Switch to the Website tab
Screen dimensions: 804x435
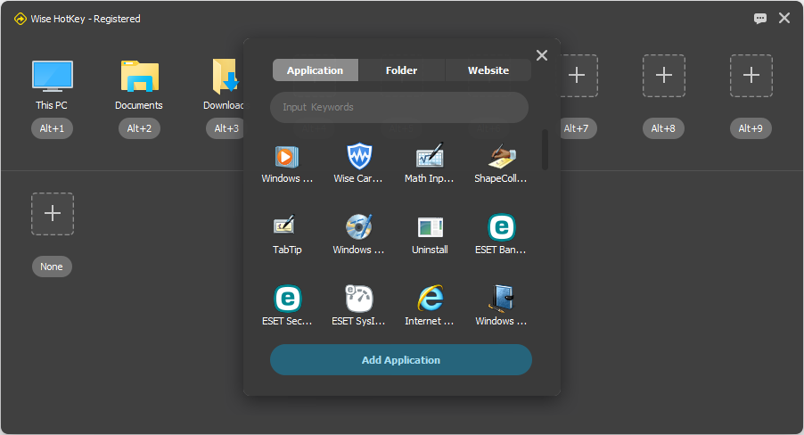tap(488, 70)
